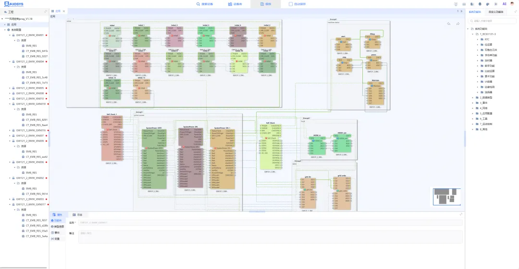
Task: Click the name (名称) input field
Action: coord(271,223)
